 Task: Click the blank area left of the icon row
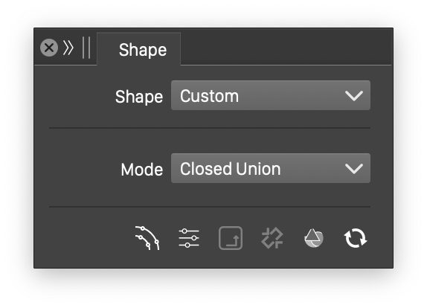coord(84,238)
